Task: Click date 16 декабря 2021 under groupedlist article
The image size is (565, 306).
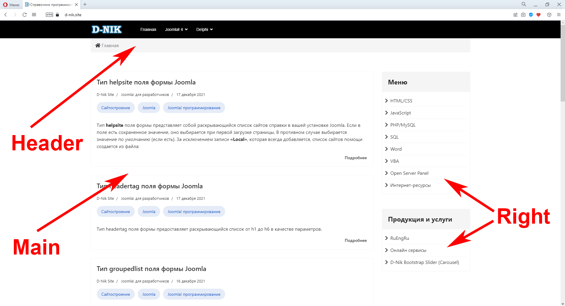Action: tap(190, 281)
